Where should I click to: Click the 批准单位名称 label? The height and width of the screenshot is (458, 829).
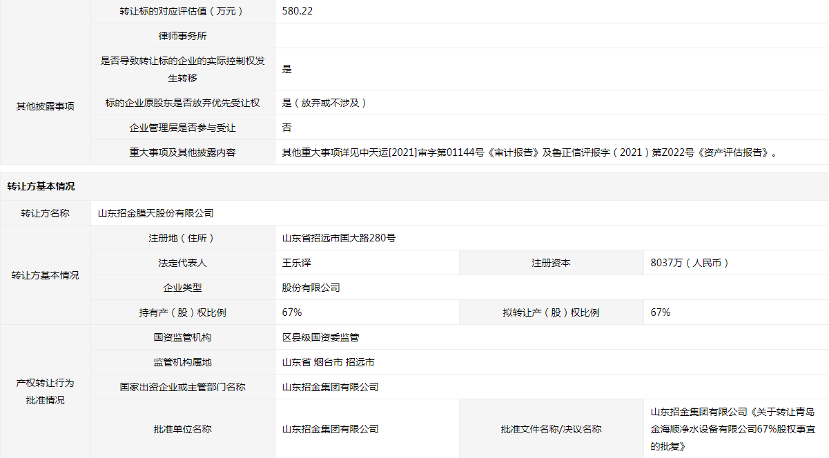(x=182, y=429)
